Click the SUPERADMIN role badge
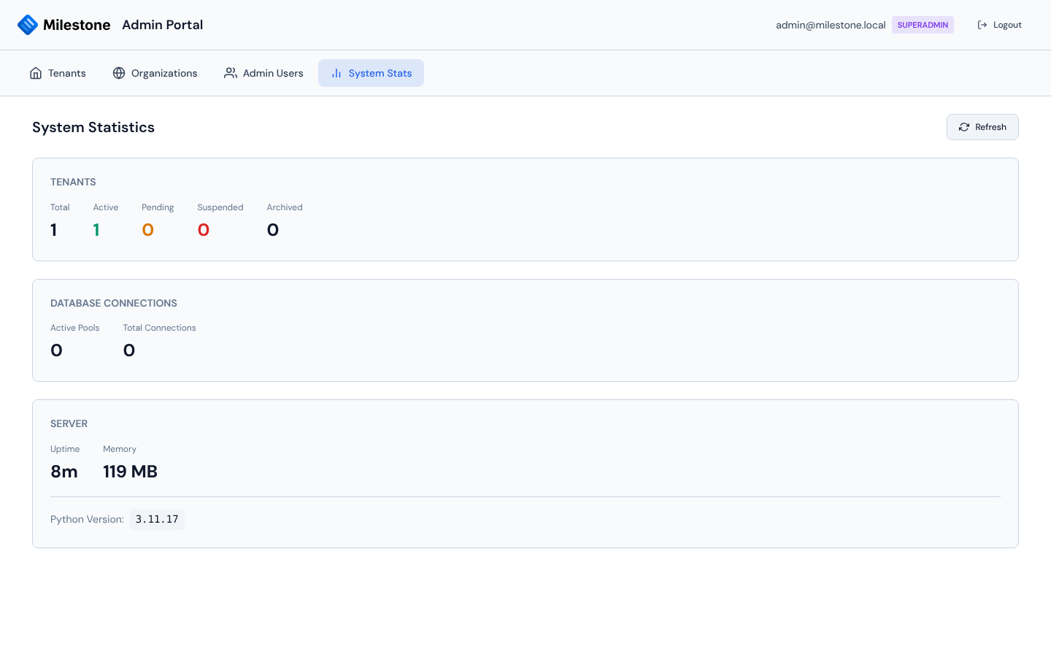 pos(923,25)
